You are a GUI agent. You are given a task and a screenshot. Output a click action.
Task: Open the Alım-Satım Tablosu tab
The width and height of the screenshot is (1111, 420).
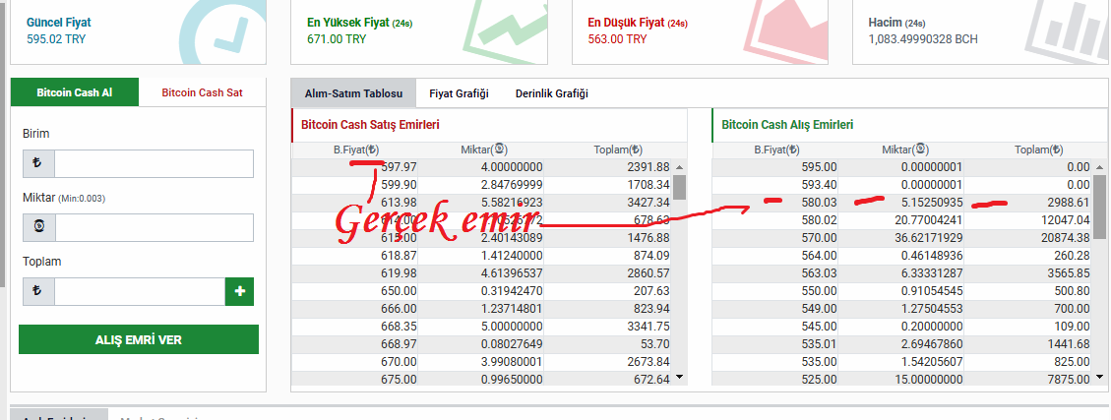coord(353,93)
